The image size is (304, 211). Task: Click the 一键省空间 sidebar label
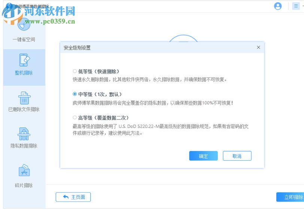pyautogui.click(x=24, y=40)
